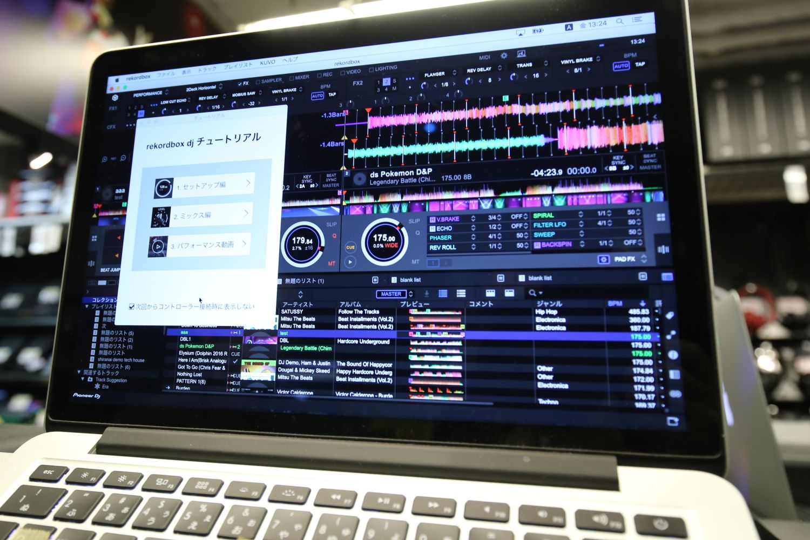810x540 pixels.
Task: Enable the MIXER panel checkbox
Action: (291, 78)
